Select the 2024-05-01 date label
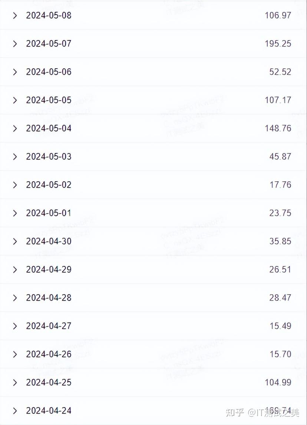 tap(49, 213)
